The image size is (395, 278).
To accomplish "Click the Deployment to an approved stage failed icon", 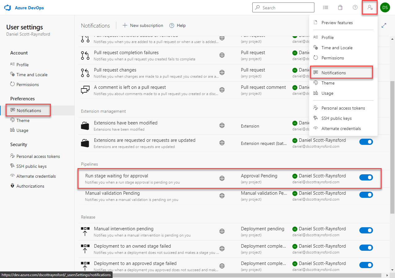I will click(85, 266).
